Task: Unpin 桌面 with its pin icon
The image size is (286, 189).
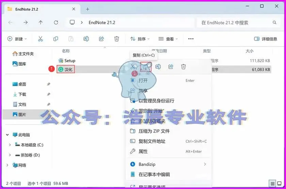Action: (48, 84)
